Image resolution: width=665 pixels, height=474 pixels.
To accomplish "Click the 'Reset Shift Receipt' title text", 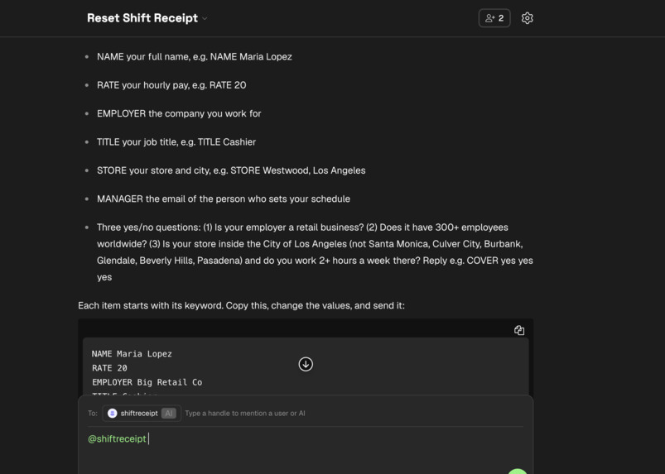I will click(x=142, y=18).
